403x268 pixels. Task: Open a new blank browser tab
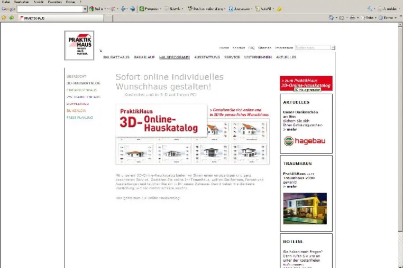pyautogui.click(x=108, y=18)
